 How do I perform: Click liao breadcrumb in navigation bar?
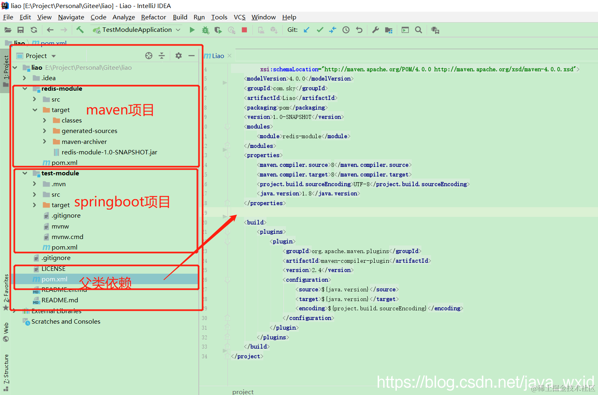(19, 43)
